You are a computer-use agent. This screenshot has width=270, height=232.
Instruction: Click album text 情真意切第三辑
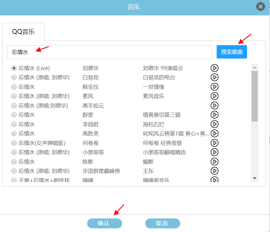(162, 115)
